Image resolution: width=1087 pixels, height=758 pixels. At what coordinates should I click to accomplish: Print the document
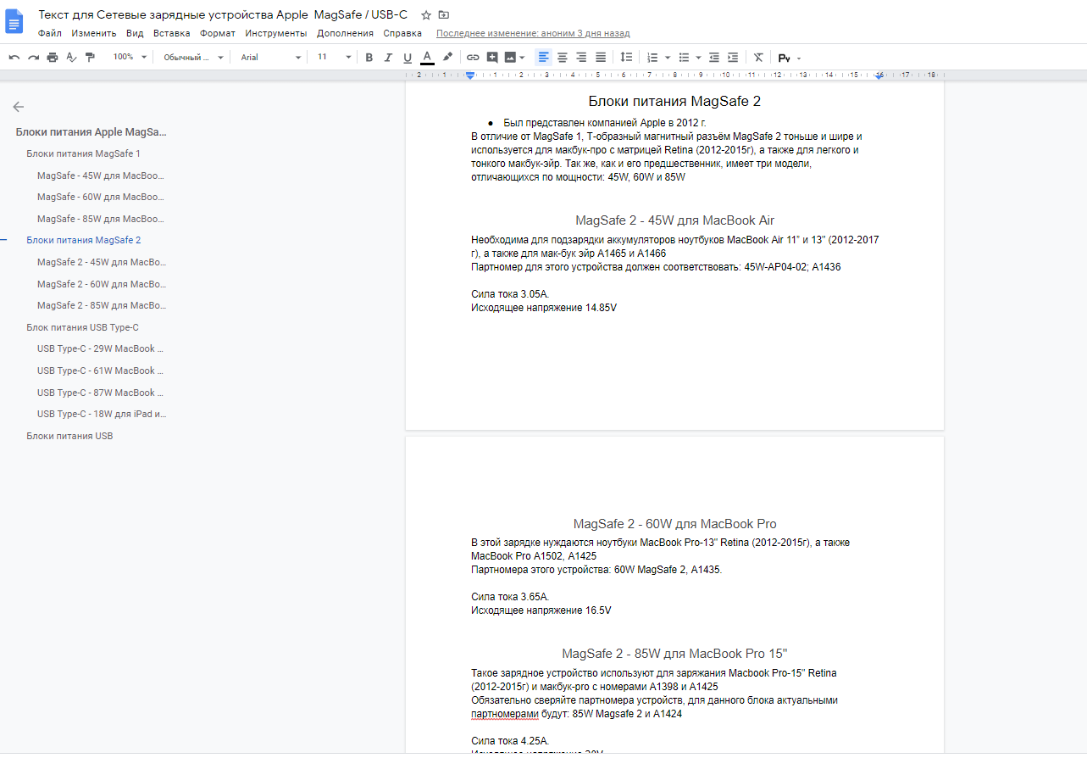[53, 58]
